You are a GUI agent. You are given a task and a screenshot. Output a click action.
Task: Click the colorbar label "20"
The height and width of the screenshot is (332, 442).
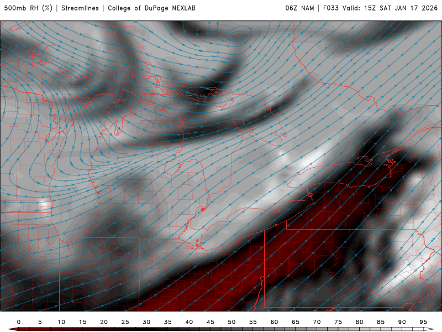pyautogui.click(x=104, y=322)
